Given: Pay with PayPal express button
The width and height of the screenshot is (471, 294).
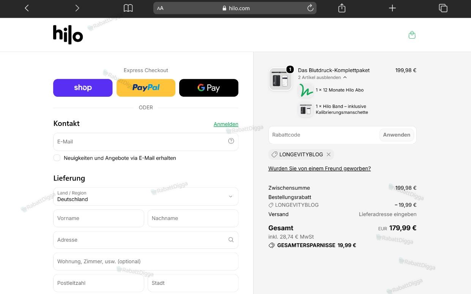Looking at the screenshot, I should click(x=146, y=88).
